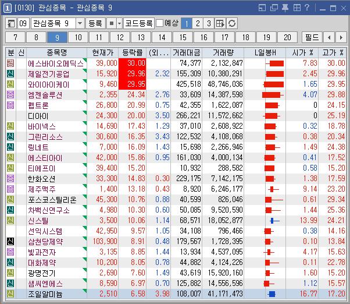This screenshot has height=304, width=350.
Task: Click the watchlist panel toggle icon left of 09
Action: (x=10, y=23)
